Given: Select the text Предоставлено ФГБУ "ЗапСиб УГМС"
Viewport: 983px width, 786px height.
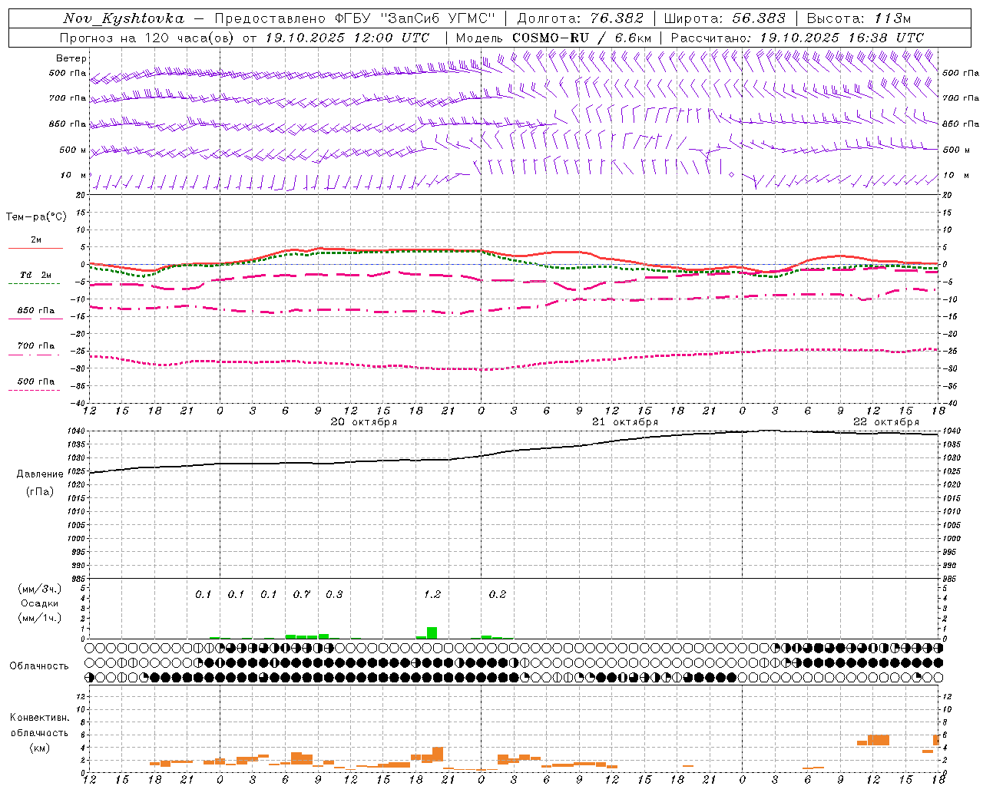Looking at the screenshot, I should (x=355, y=18).
